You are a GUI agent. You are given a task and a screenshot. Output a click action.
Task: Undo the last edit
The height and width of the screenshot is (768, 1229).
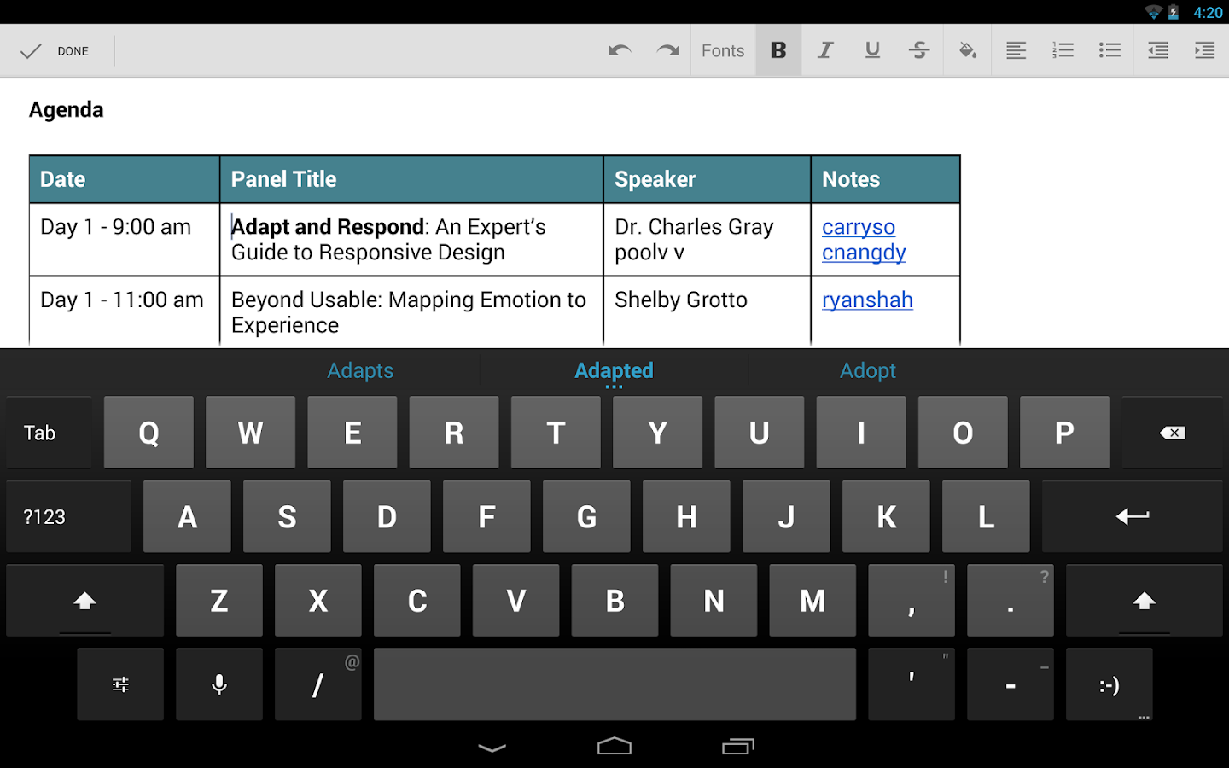tap(620, 49)
